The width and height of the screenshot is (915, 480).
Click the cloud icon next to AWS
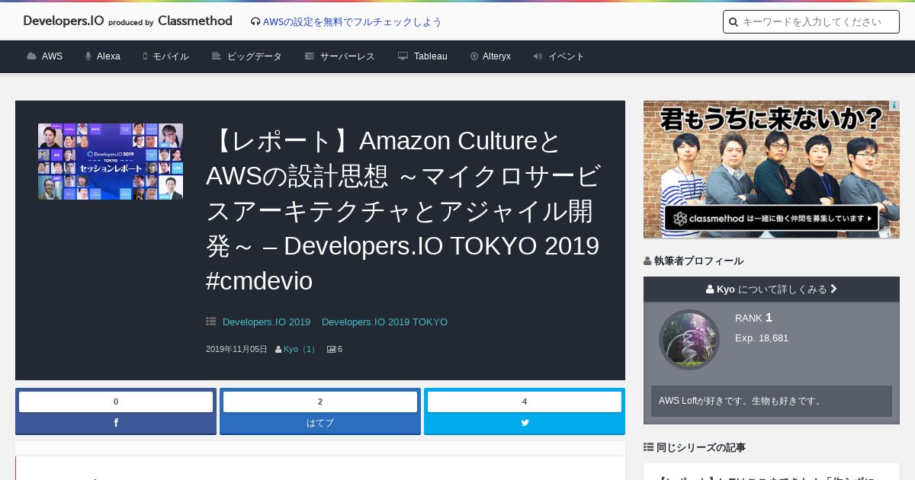point(31,56)
